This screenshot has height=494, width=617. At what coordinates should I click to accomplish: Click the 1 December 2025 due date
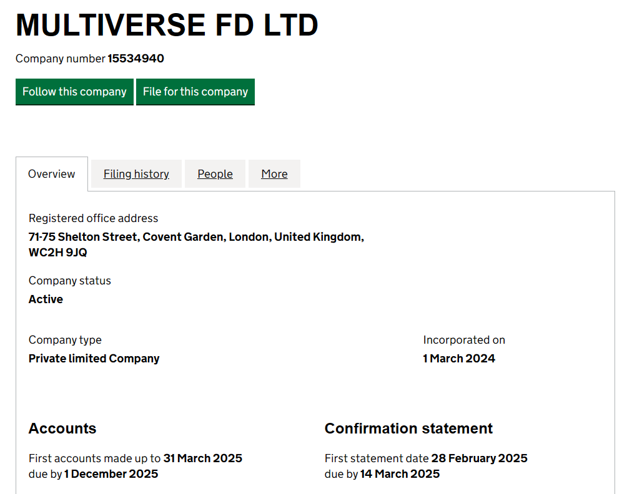click(x=111, y=474)
